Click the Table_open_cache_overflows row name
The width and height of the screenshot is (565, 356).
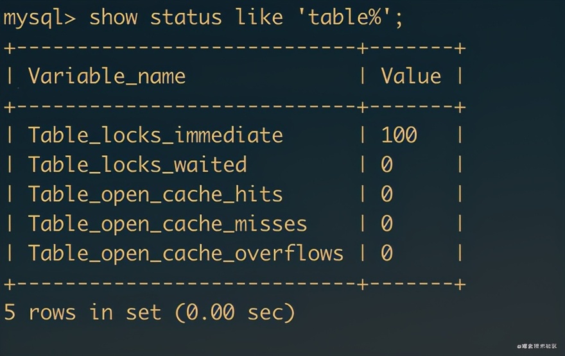click(x=186, y=253)
